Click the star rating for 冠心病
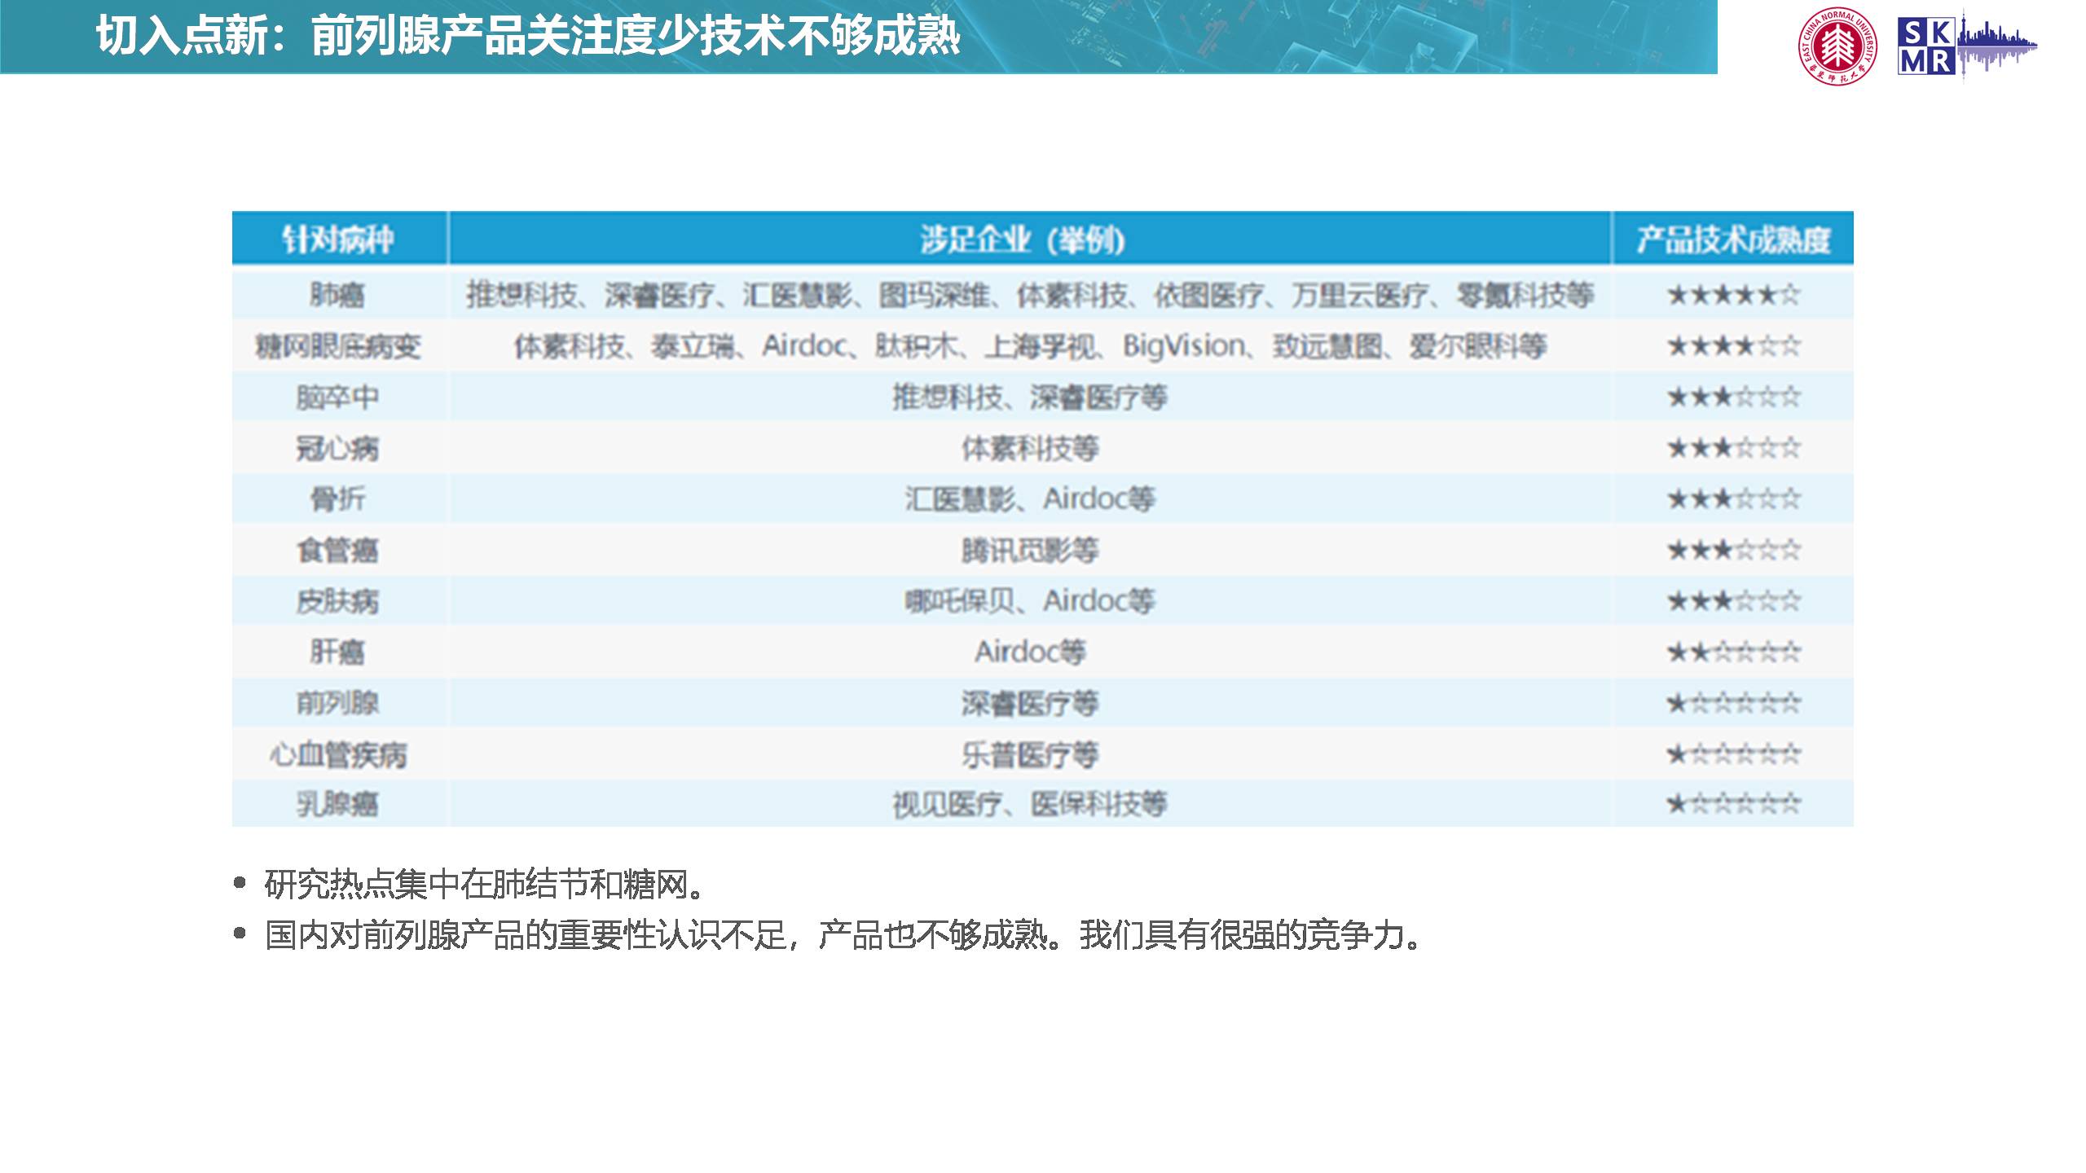Viewport: 2086px width, 1173px height. 1733,448
